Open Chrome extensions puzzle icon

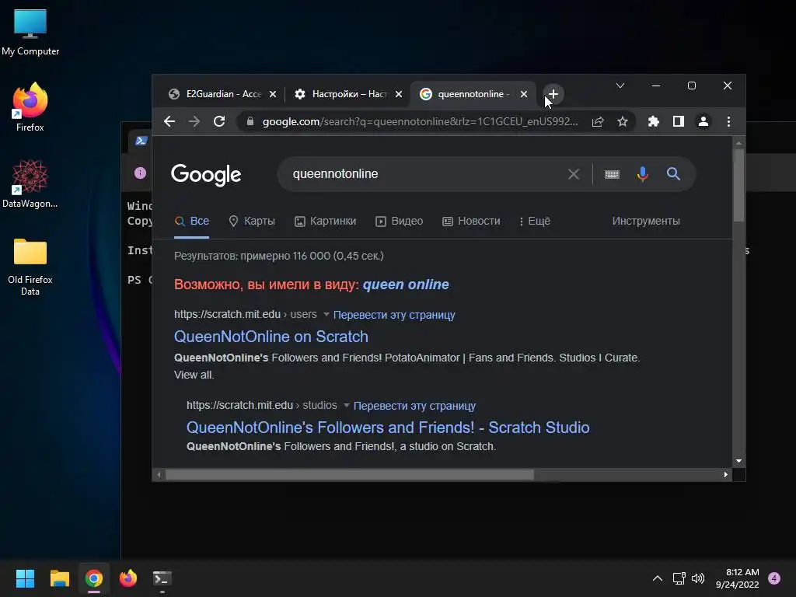coord(653,121)
